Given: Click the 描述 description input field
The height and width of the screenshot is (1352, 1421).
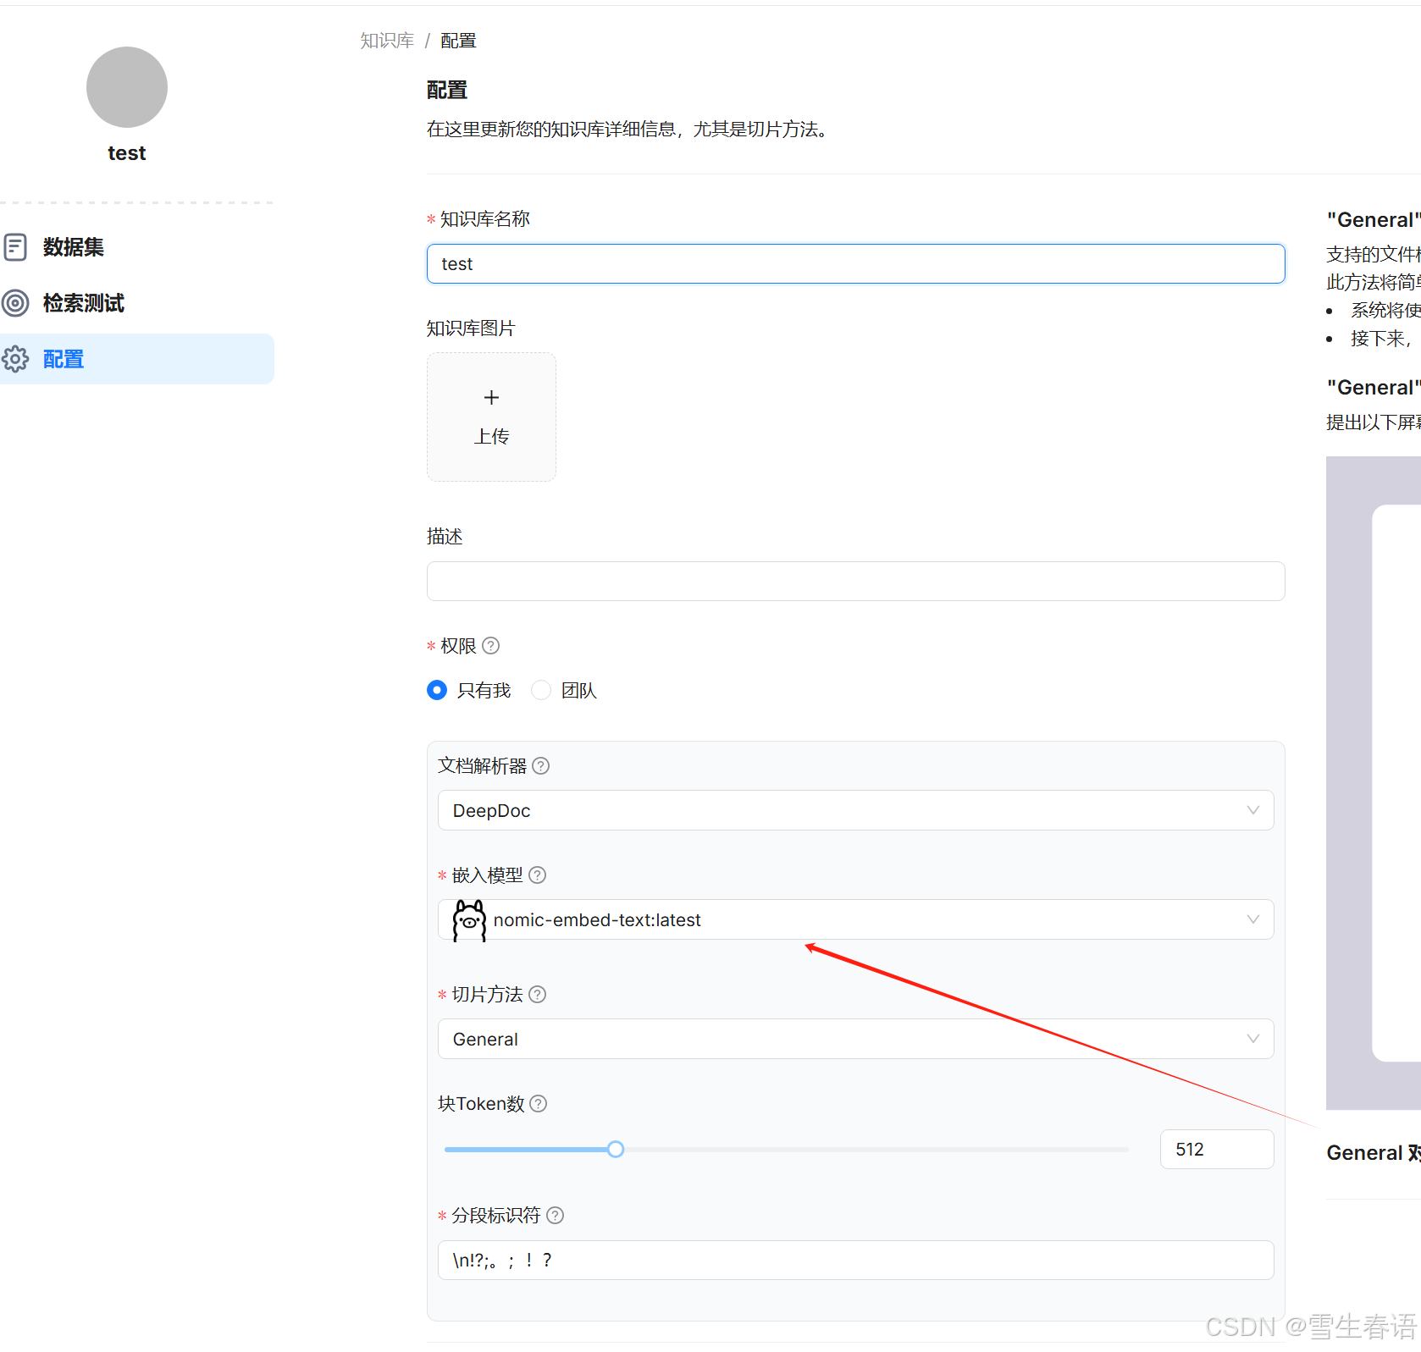Looking at the screenshot, I should click(x=855, y=582).
